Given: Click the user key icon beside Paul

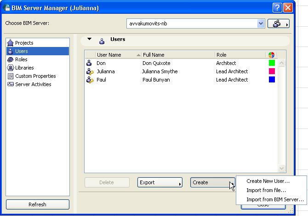Looking at the screenshot, I should click(x=90, y=80).
